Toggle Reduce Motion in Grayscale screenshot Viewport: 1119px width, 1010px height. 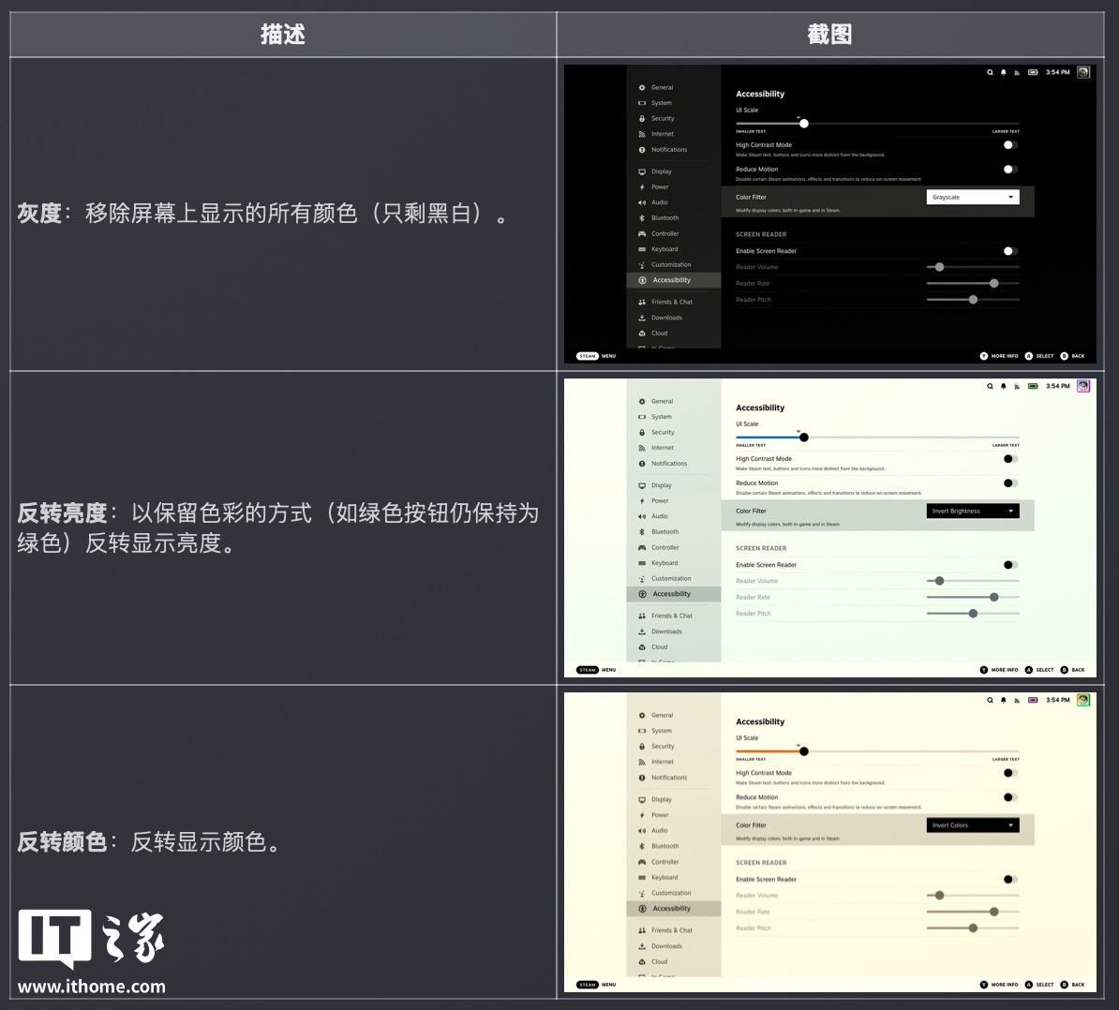[1009, 169]
